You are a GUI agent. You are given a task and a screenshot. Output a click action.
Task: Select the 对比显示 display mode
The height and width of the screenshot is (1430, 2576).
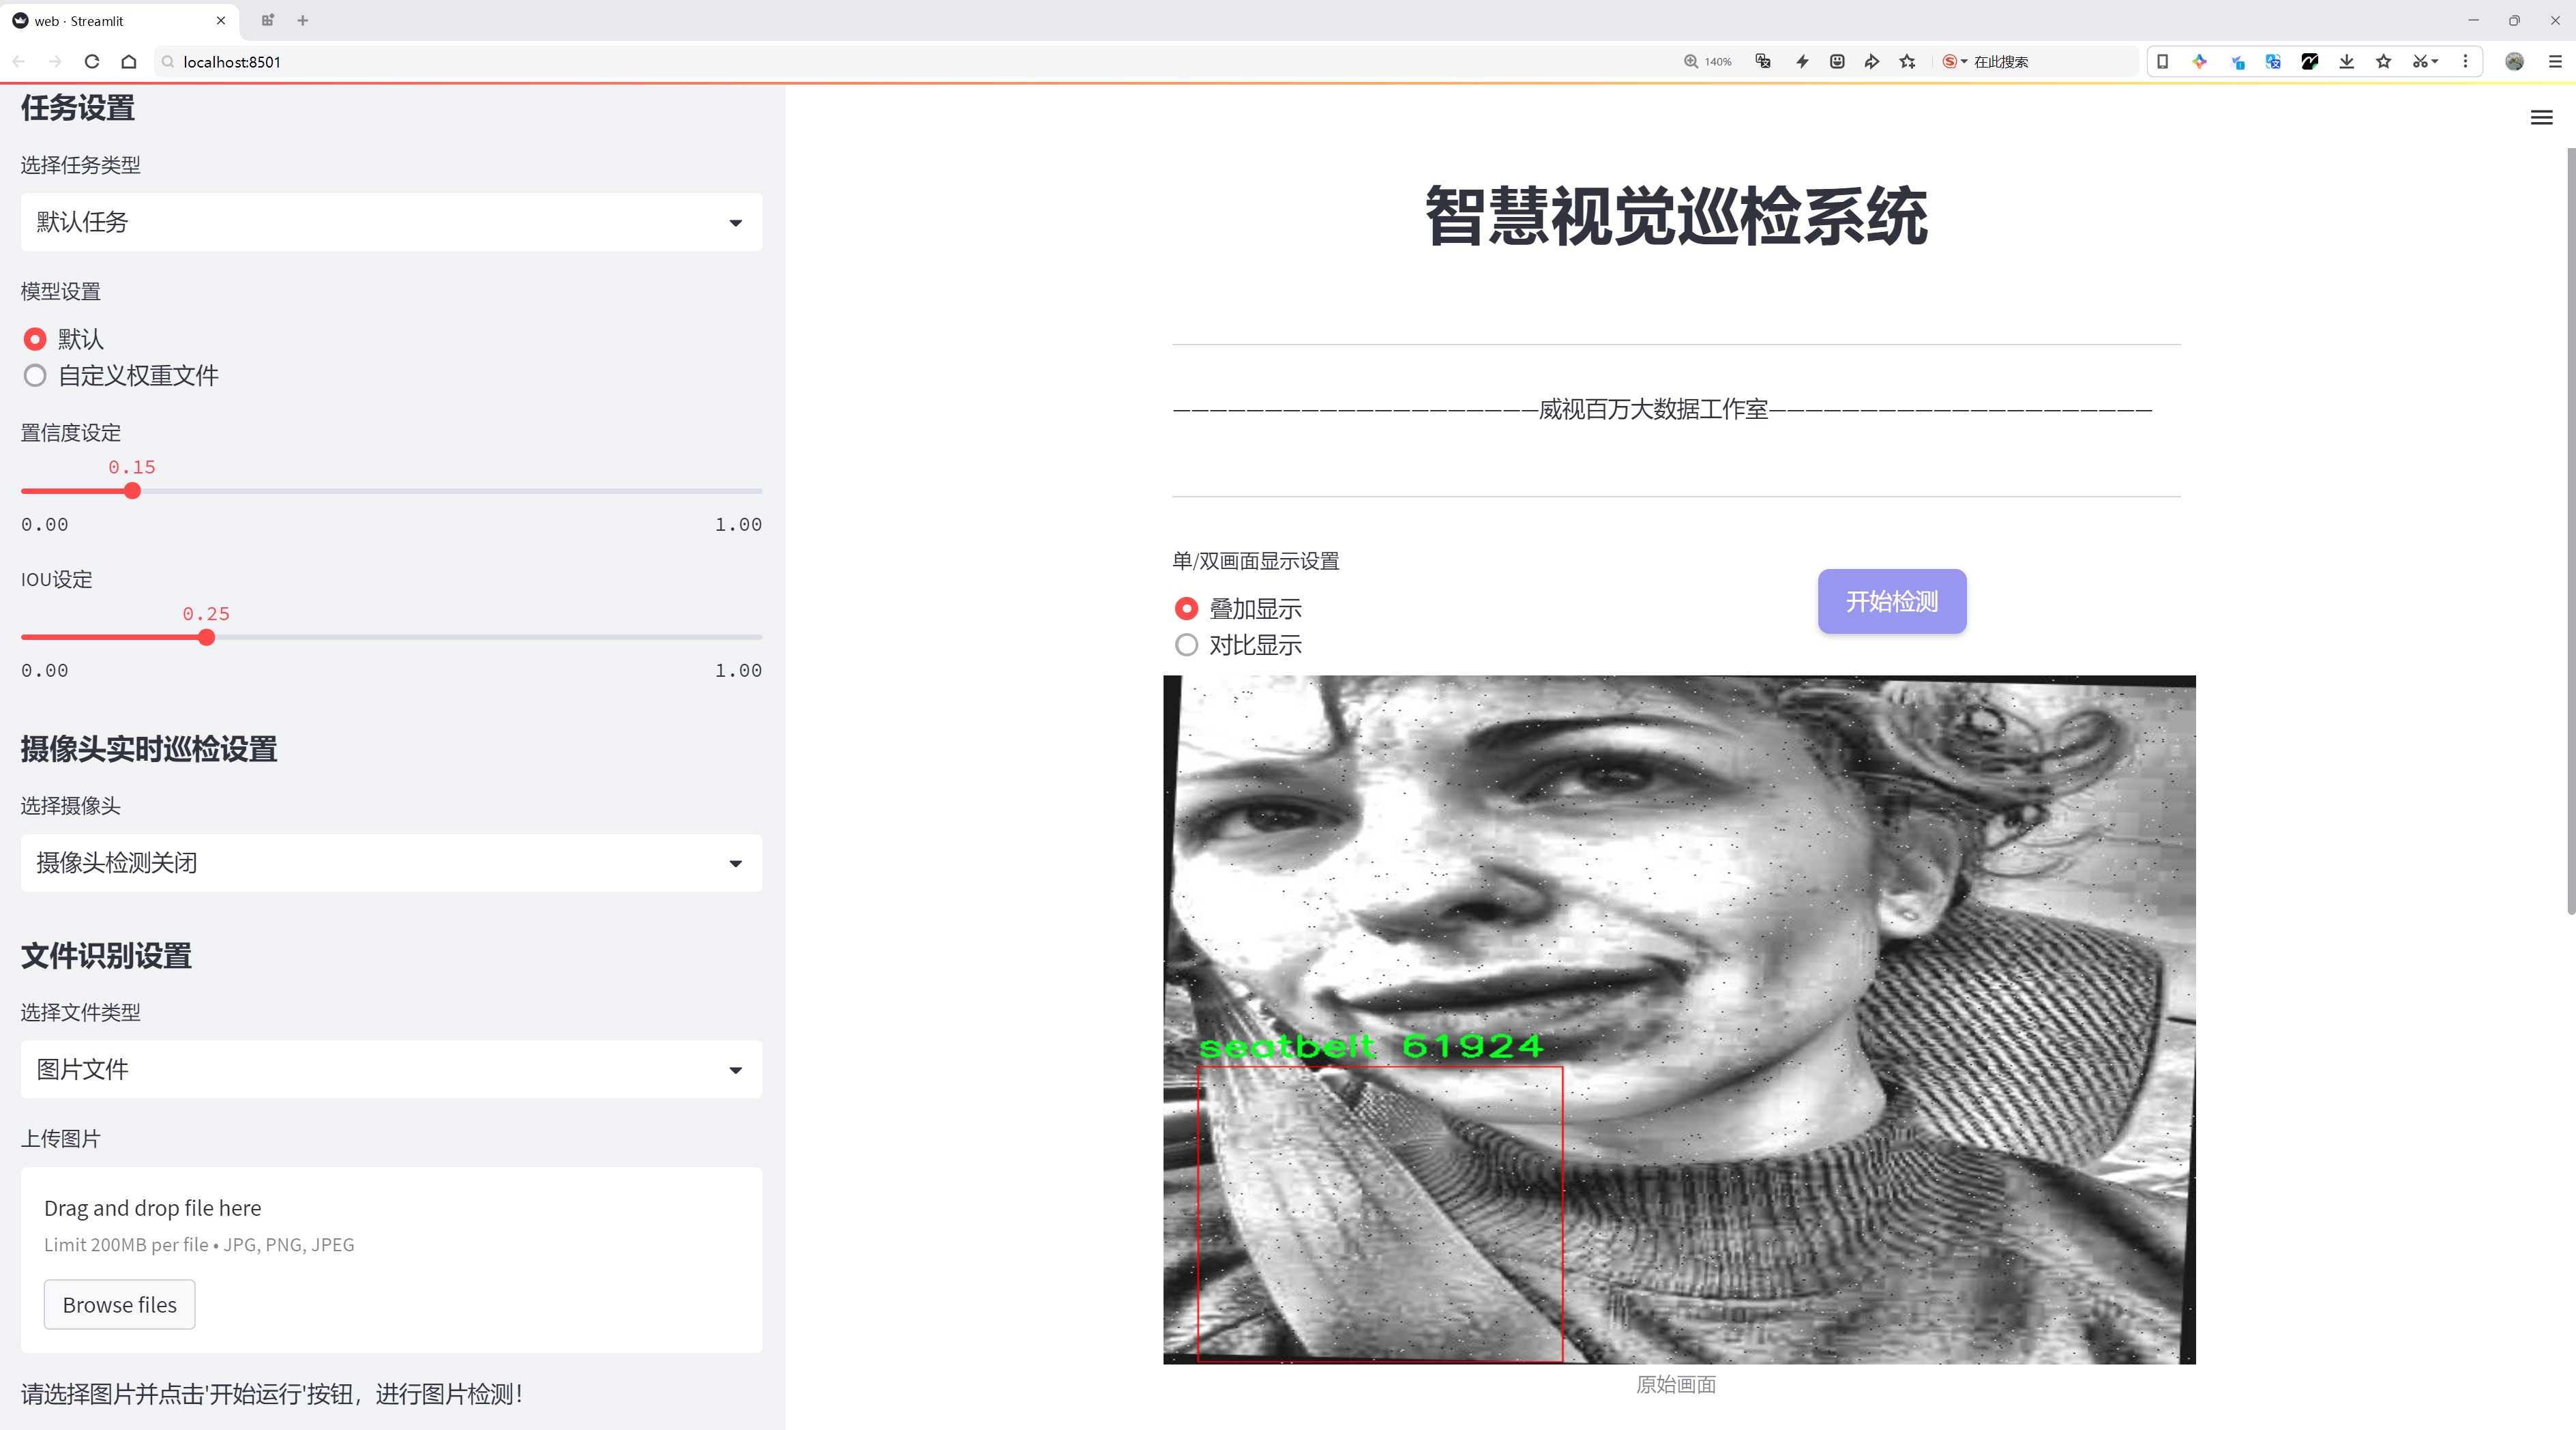pos(1186,645)
